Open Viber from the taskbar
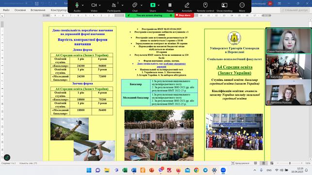 point(161,170)
